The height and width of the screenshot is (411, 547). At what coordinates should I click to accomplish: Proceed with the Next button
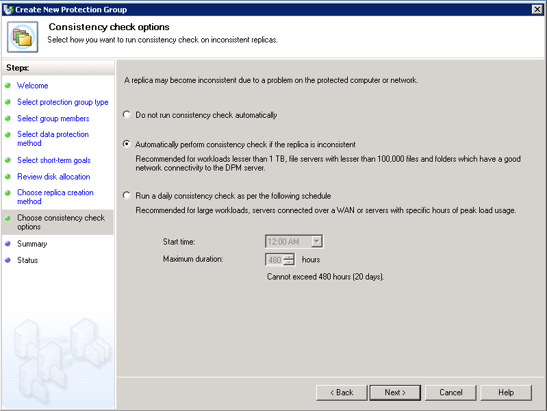[395, 393]
